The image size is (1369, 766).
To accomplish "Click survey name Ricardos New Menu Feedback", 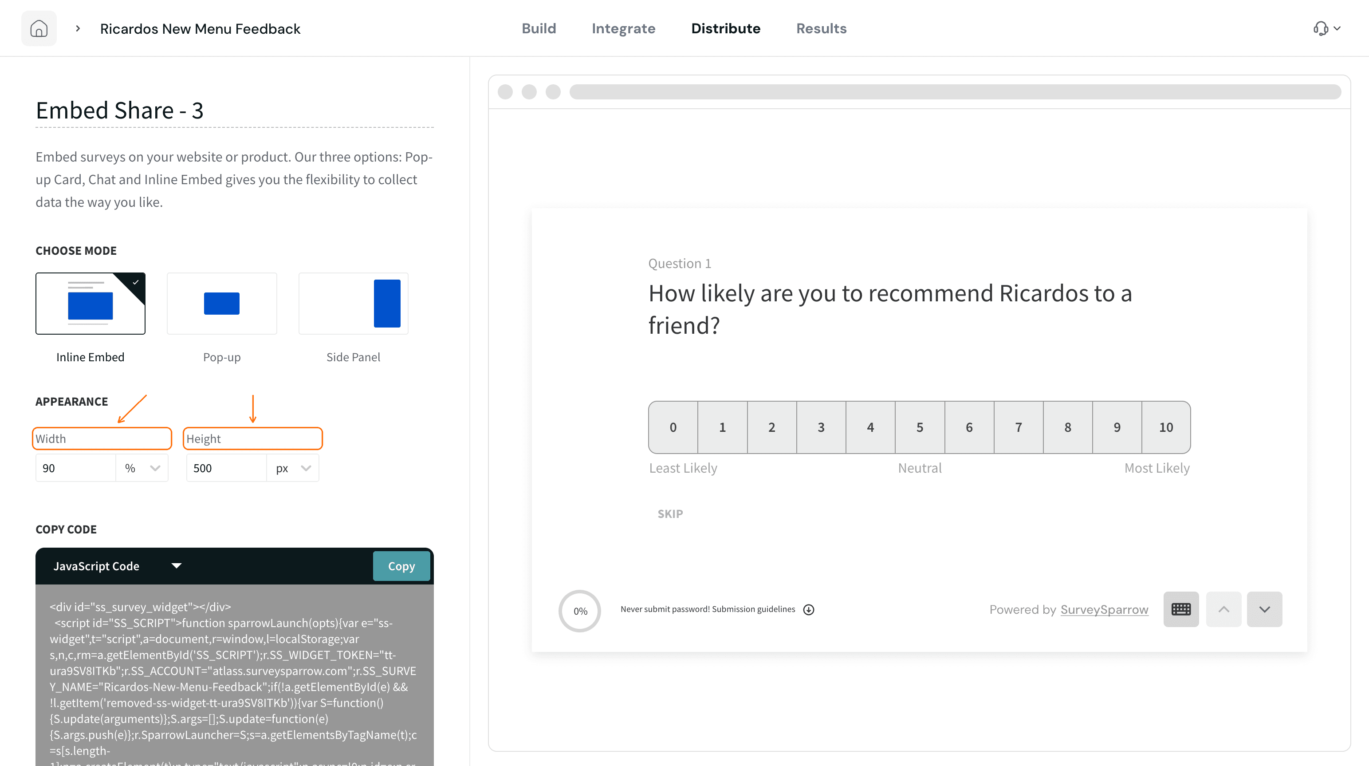I will tap(201, 29).
